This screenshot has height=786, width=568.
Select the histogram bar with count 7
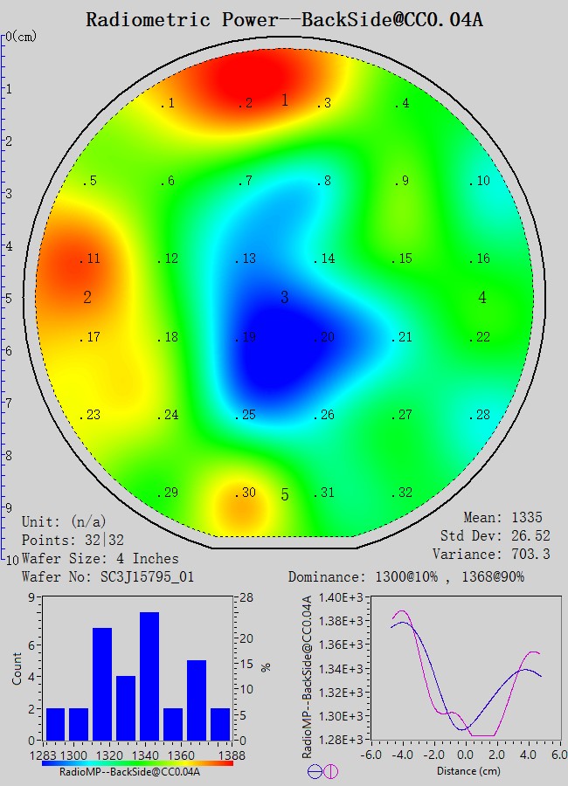pyautogui.click(x=102, y=684)
